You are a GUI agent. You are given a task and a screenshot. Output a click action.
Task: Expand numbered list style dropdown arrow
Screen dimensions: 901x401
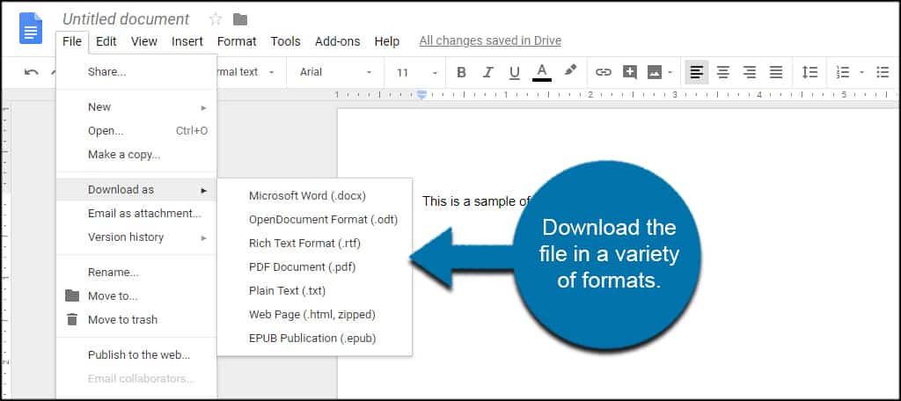click(x=861, y=72)
